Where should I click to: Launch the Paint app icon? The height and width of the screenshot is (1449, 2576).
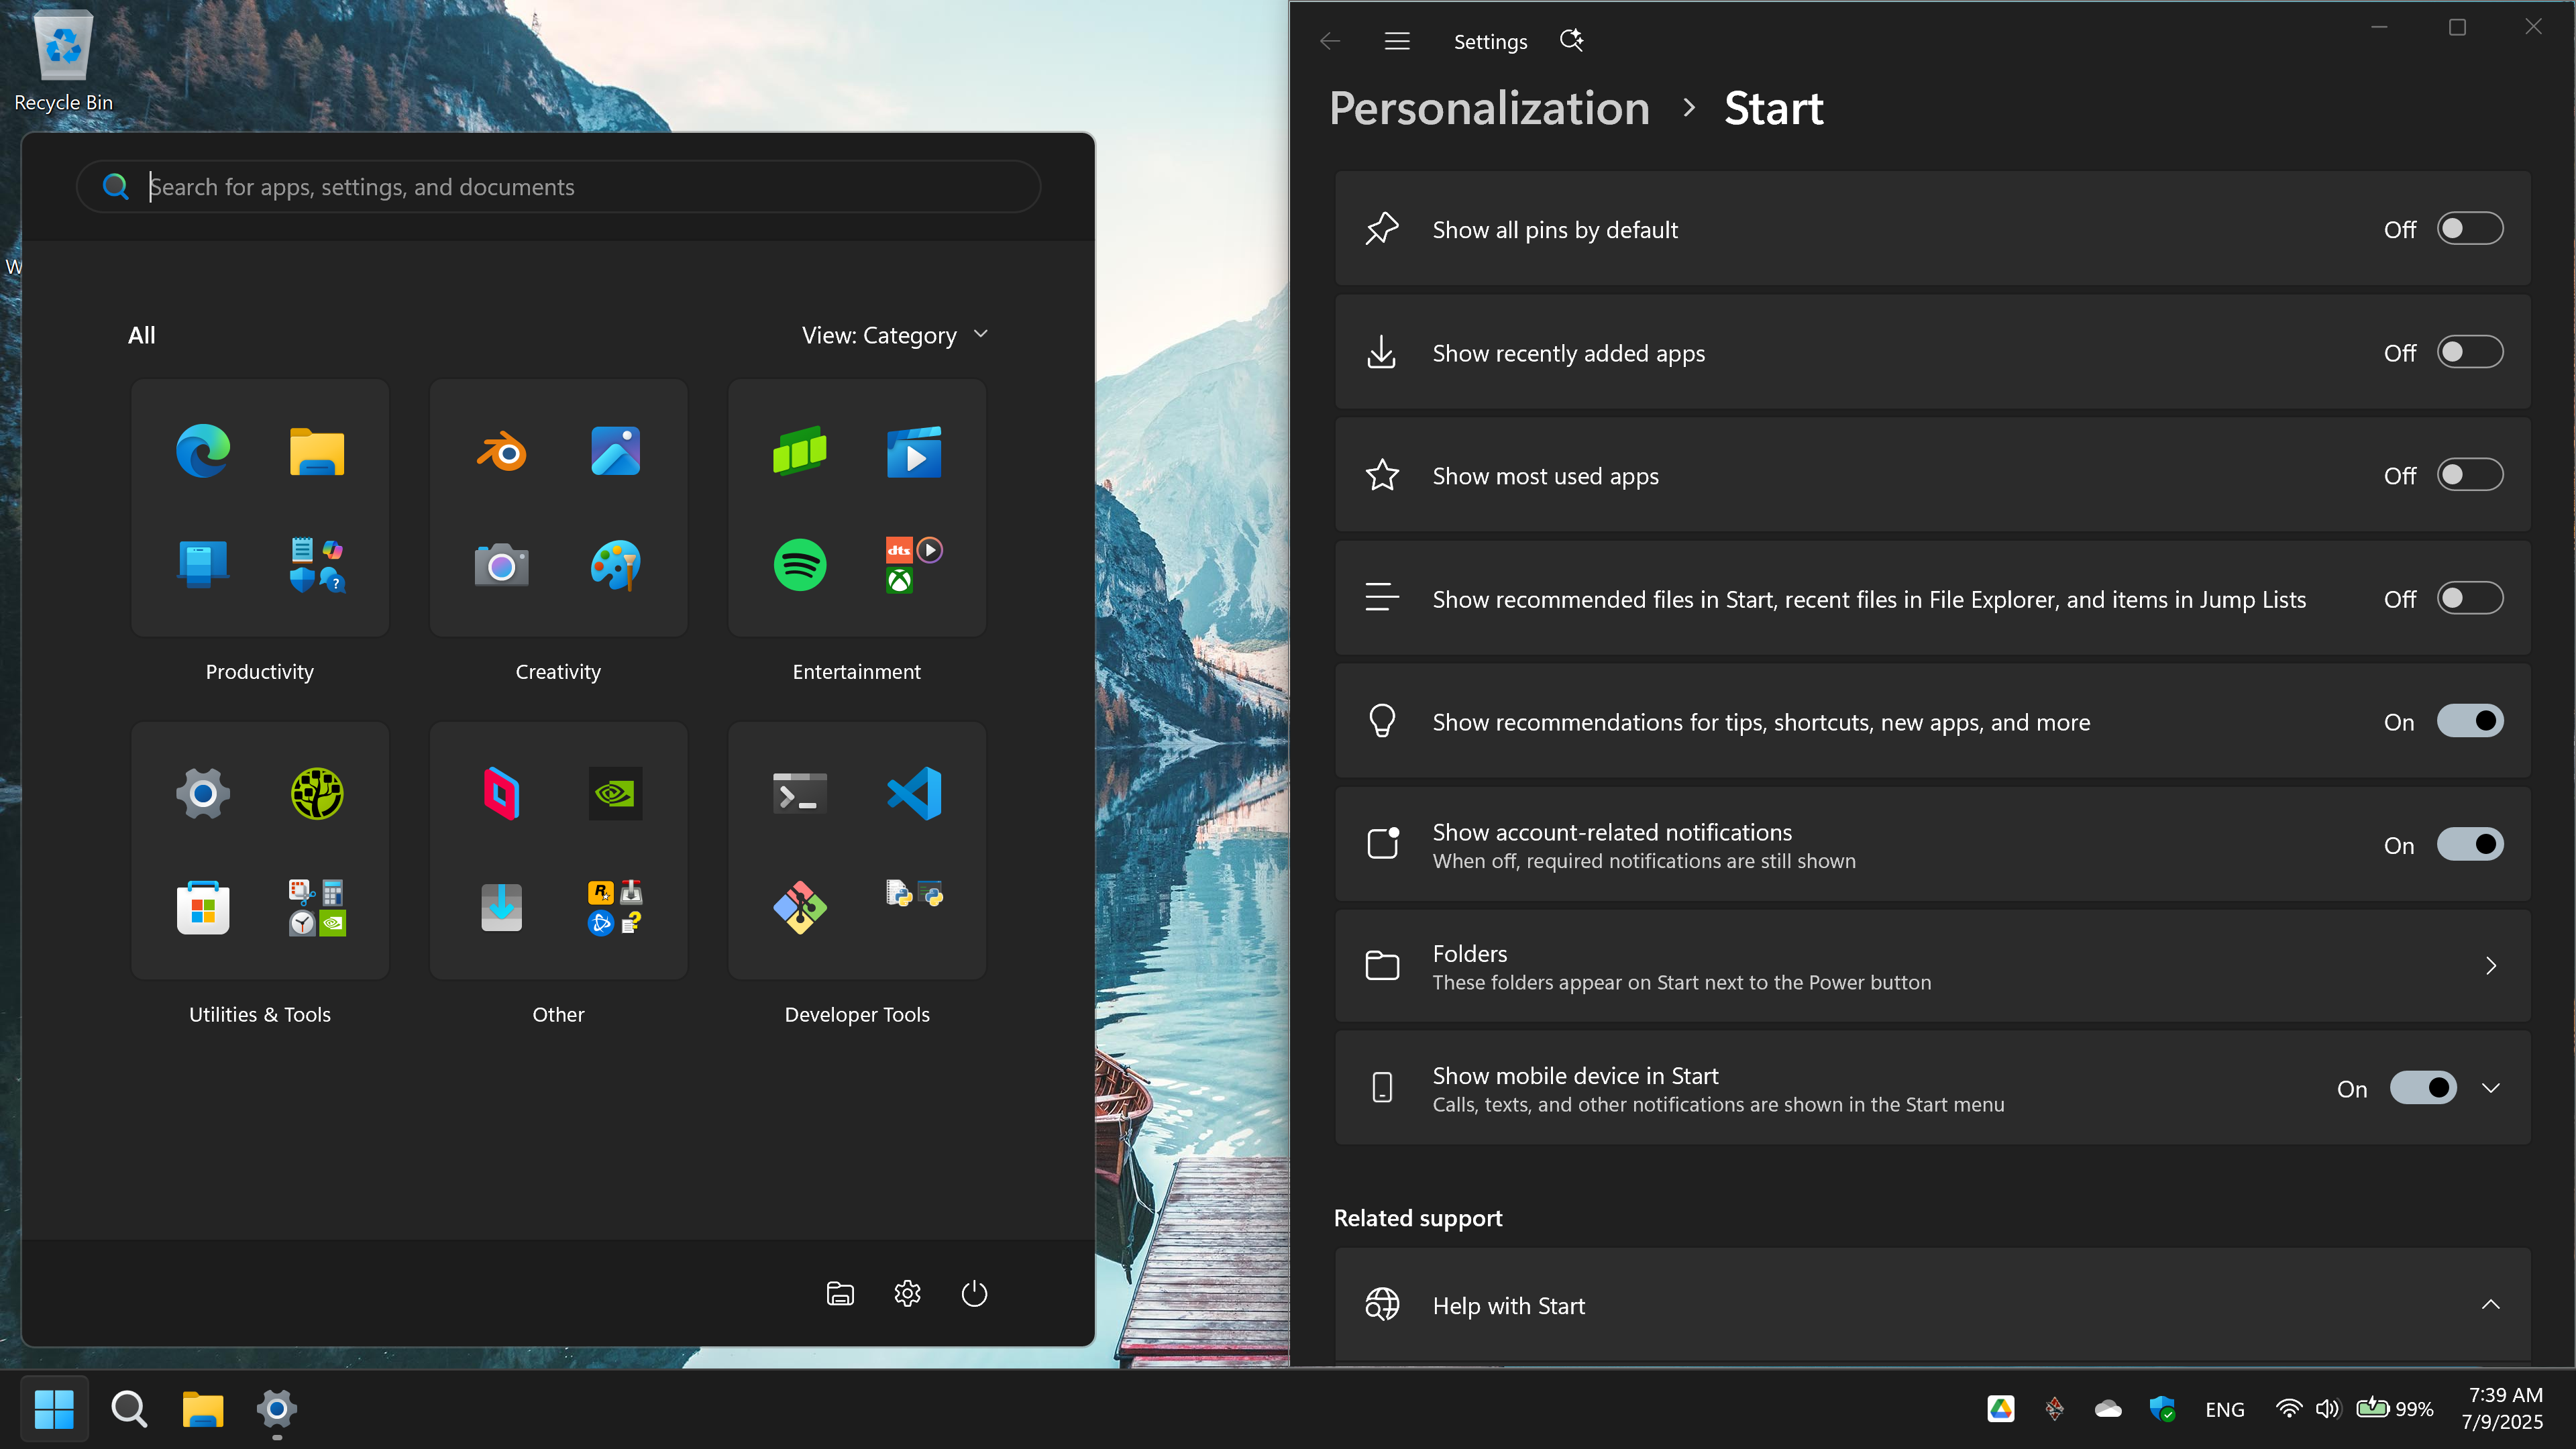pos(615,565)
